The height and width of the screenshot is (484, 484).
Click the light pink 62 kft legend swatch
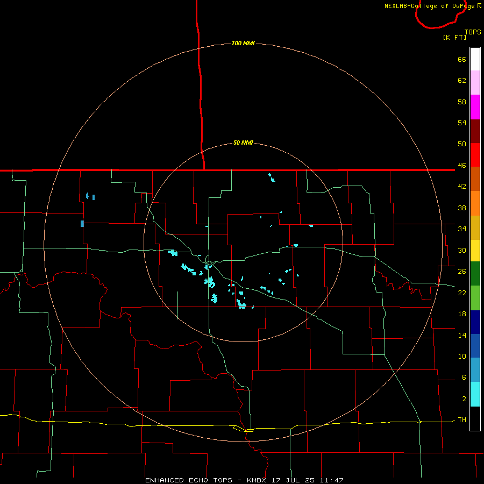[x=475, y=83]
